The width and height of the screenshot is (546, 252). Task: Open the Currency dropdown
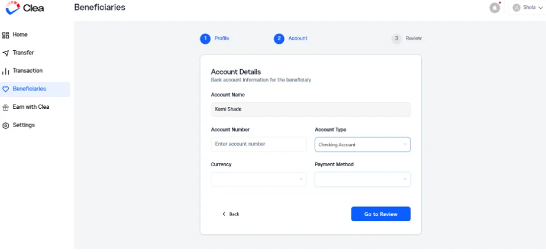click(259, 179)
